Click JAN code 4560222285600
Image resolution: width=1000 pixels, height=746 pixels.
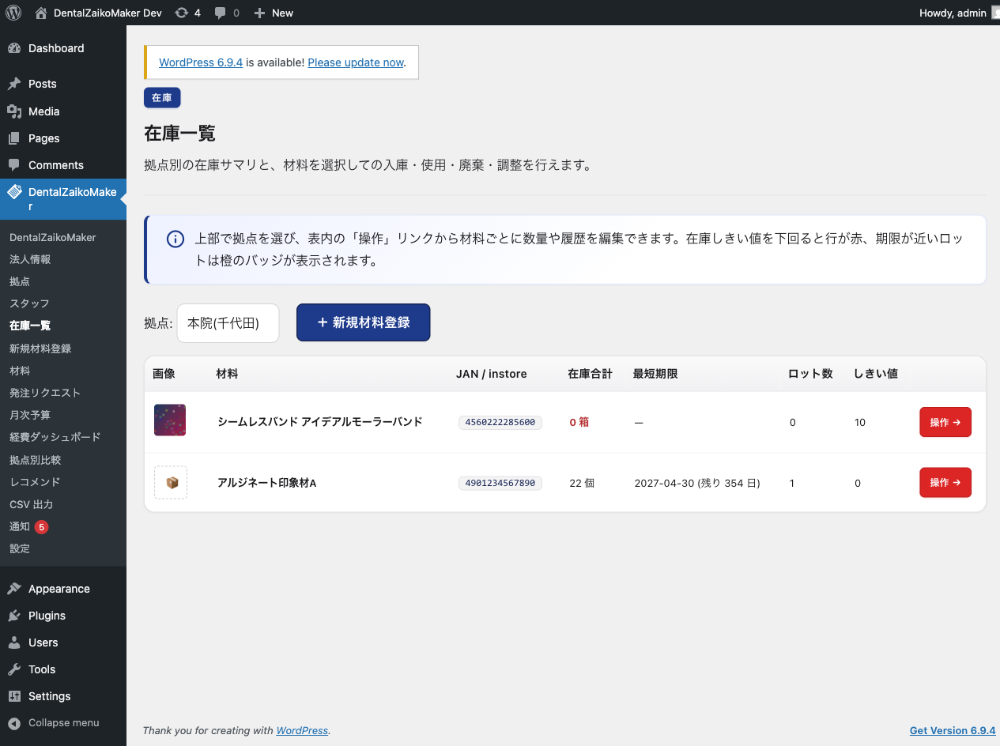500,422
